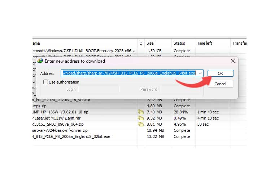Click queue icon for HP_136W zip row
Image resolution: width=279 pixels, height=184 pixels.
[x=141, y=112]
